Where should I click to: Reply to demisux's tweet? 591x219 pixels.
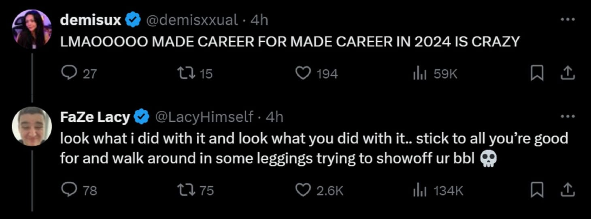pos(67,73)
